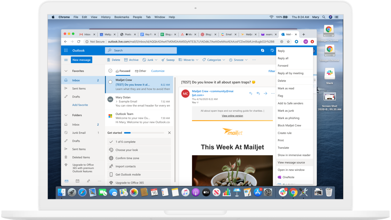The height and width of the screenshot is (220, 391).
Task: Open the Outlook Team welcome email
Action: coord(139,118)
